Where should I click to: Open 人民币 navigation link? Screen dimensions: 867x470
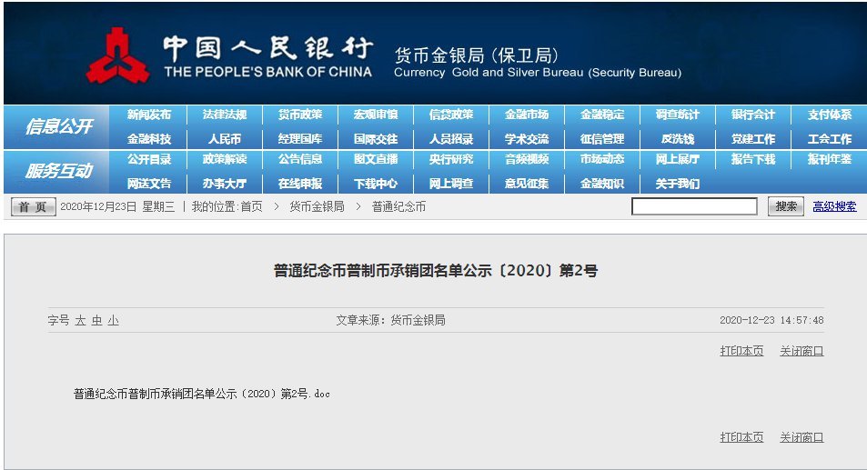click(x=225, y=138)
